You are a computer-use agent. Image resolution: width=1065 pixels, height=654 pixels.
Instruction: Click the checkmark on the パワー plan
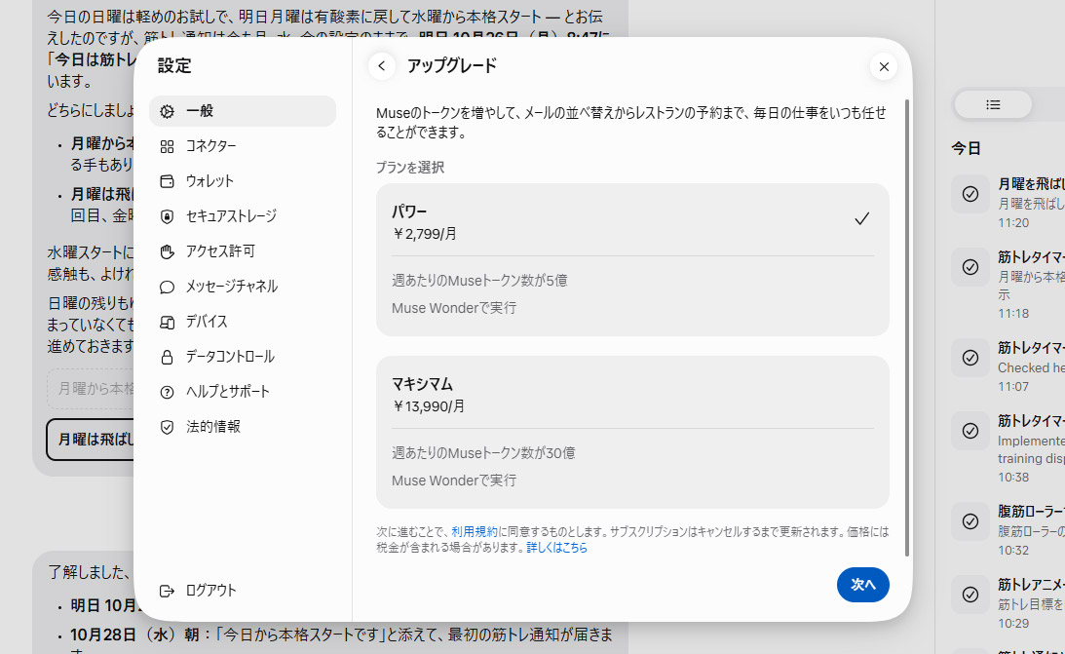861,218
